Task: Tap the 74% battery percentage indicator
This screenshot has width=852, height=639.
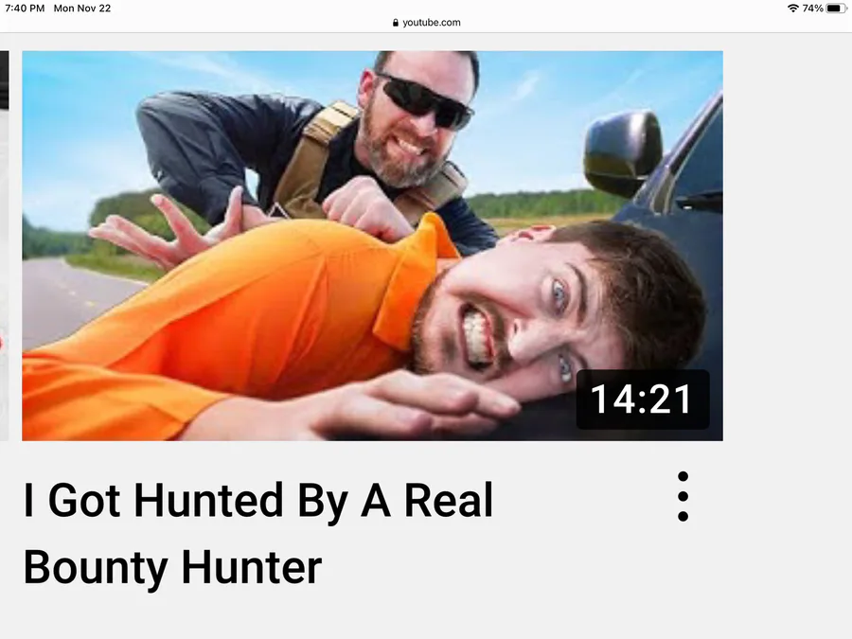Action: tap(812, 9)
